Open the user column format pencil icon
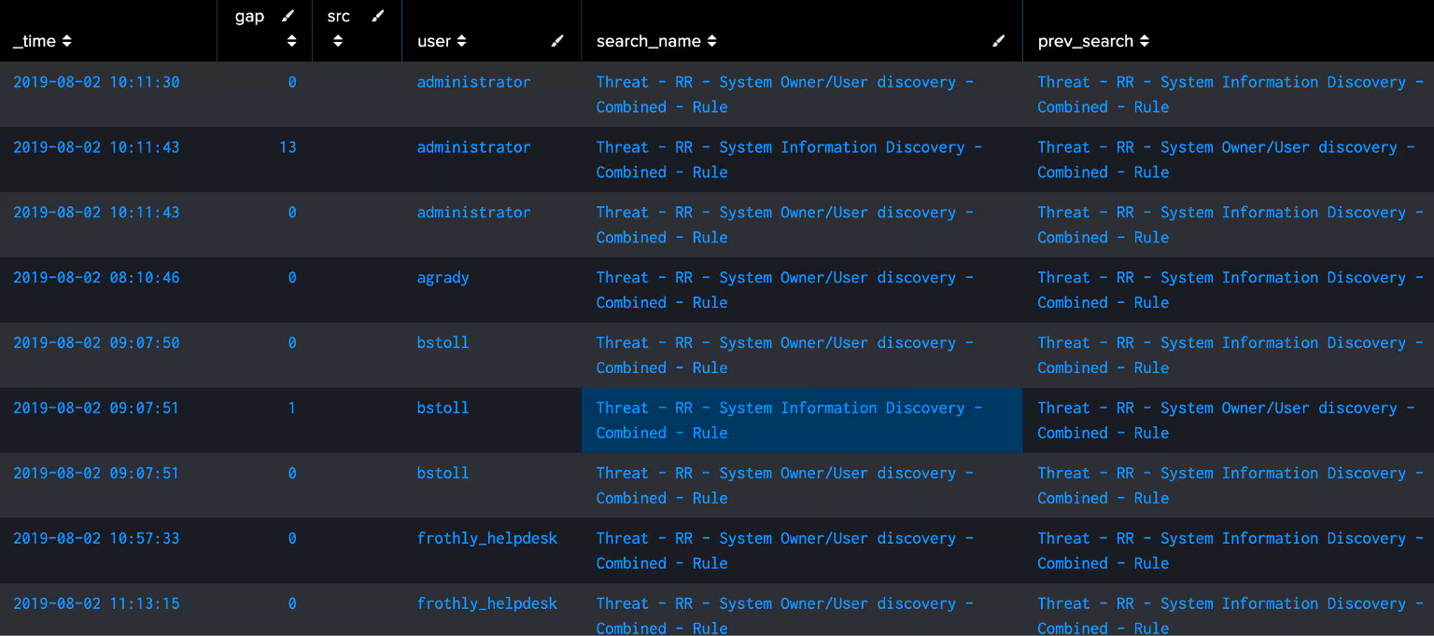1434x636 pixels. click(x=557, y=41)
